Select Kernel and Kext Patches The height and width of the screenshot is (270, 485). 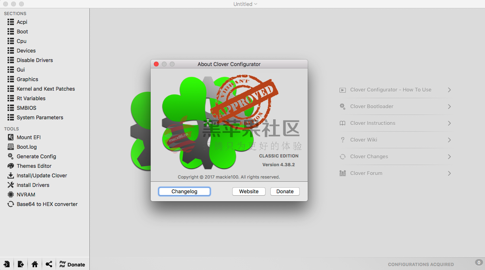click(45, 89)
